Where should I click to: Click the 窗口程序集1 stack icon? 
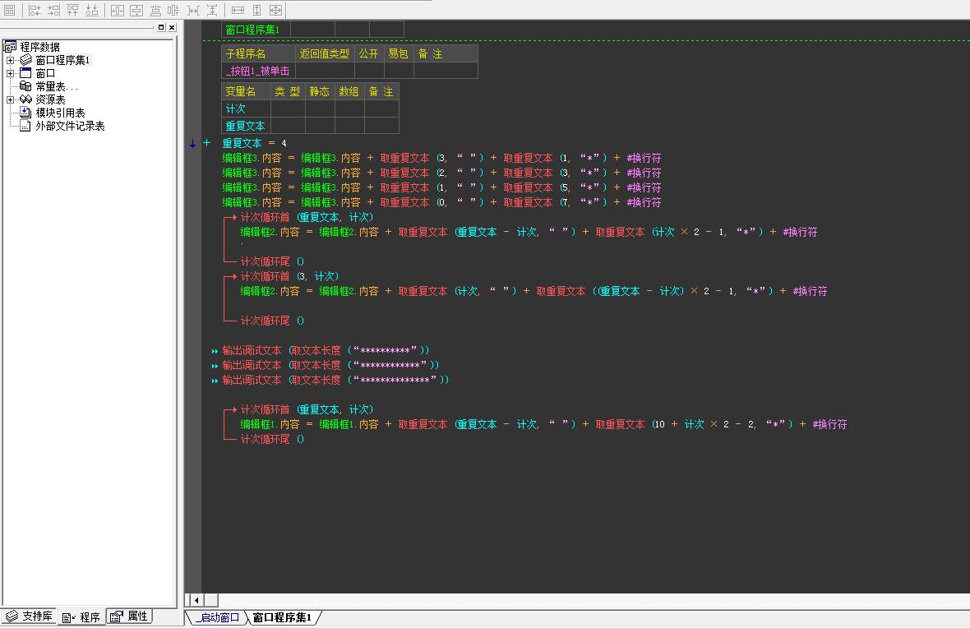click(25, 59)
